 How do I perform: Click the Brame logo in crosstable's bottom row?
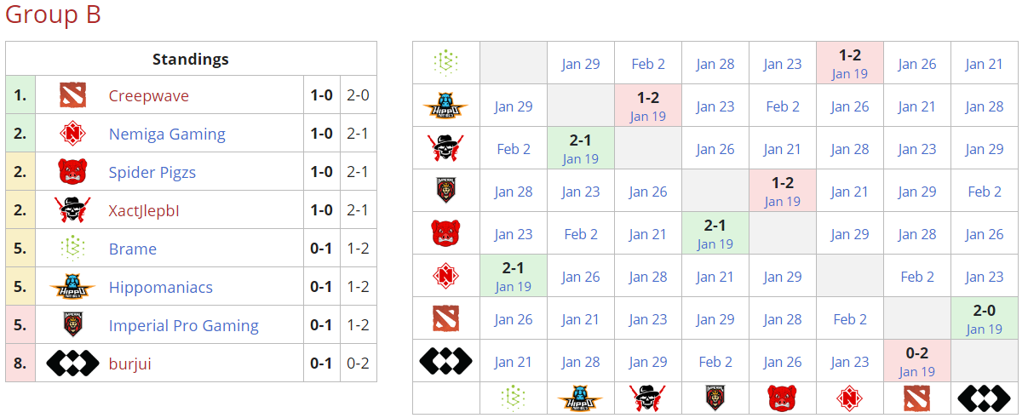coord(514,398)
